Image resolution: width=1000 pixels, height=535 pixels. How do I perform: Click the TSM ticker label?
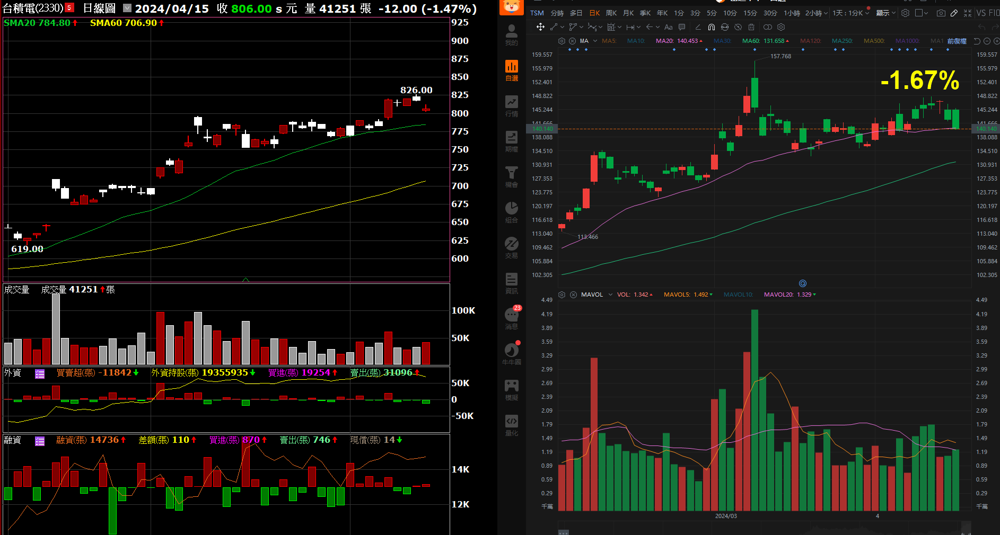click(x=537, y=13)
